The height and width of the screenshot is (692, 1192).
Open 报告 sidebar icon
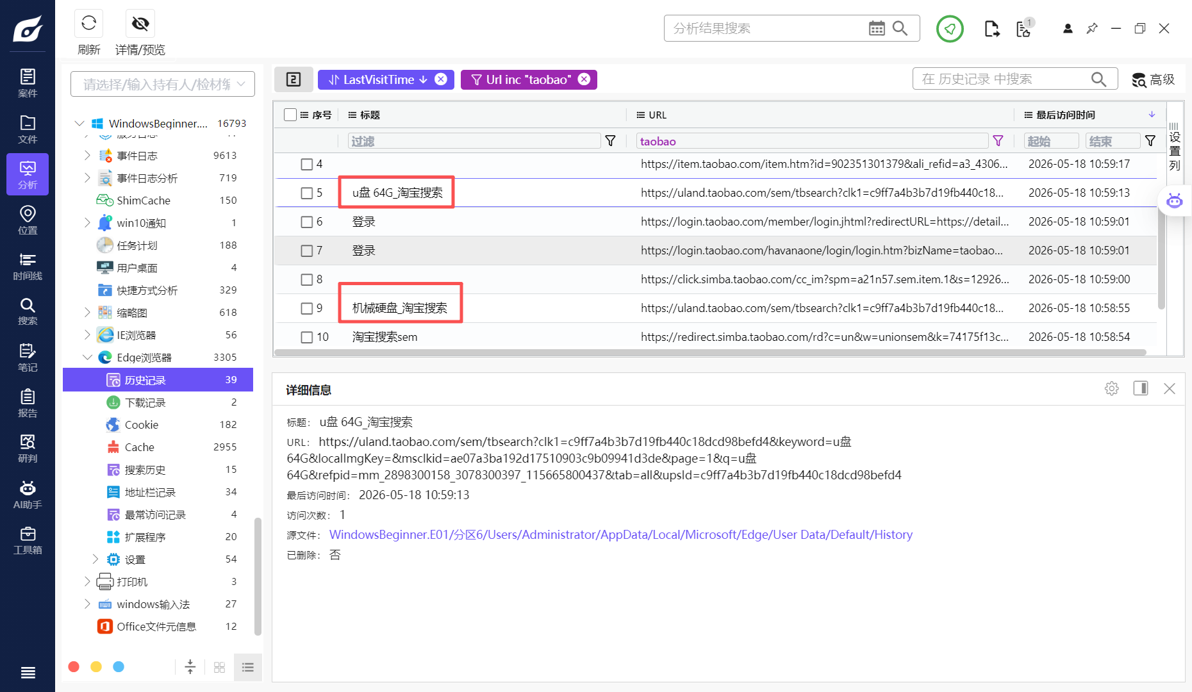point(28,403)
